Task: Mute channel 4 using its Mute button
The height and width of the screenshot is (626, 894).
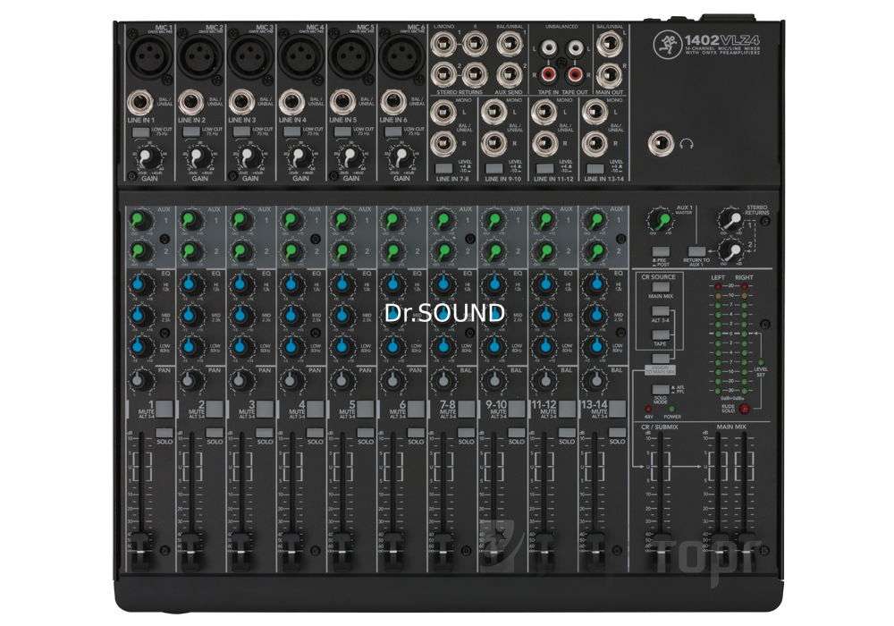Action: click(x=316, y=409)
